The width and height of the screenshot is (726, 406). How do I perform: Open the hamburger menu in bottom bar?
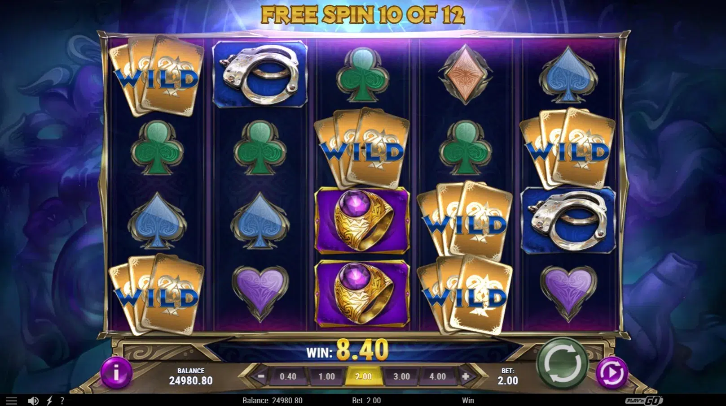(x=11, y=401)
